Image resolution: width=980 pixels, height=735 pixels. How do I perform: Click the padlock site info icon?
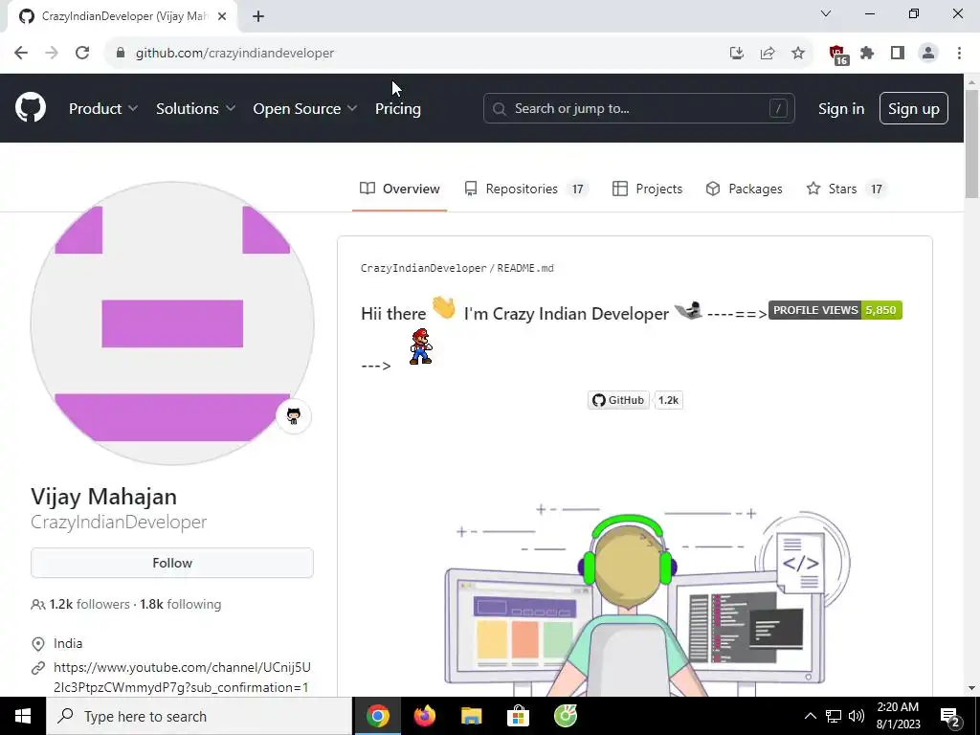point(121,53)
